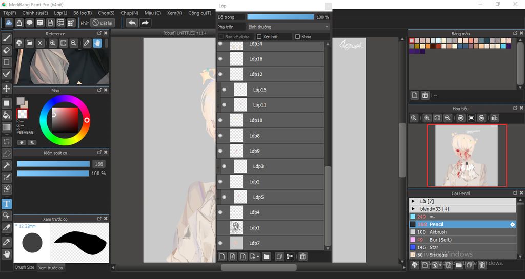Image resolution: width=525 pixels, height=279 pixels.
Task: Select the Bucket fill tool
Action: (x=6, y=115)
